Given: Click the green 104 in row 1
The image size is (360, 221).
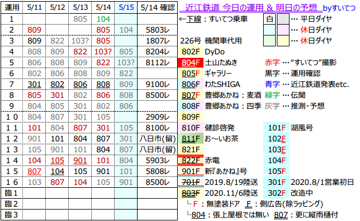Looking at the screenshot, I should [x=103, y=19].
